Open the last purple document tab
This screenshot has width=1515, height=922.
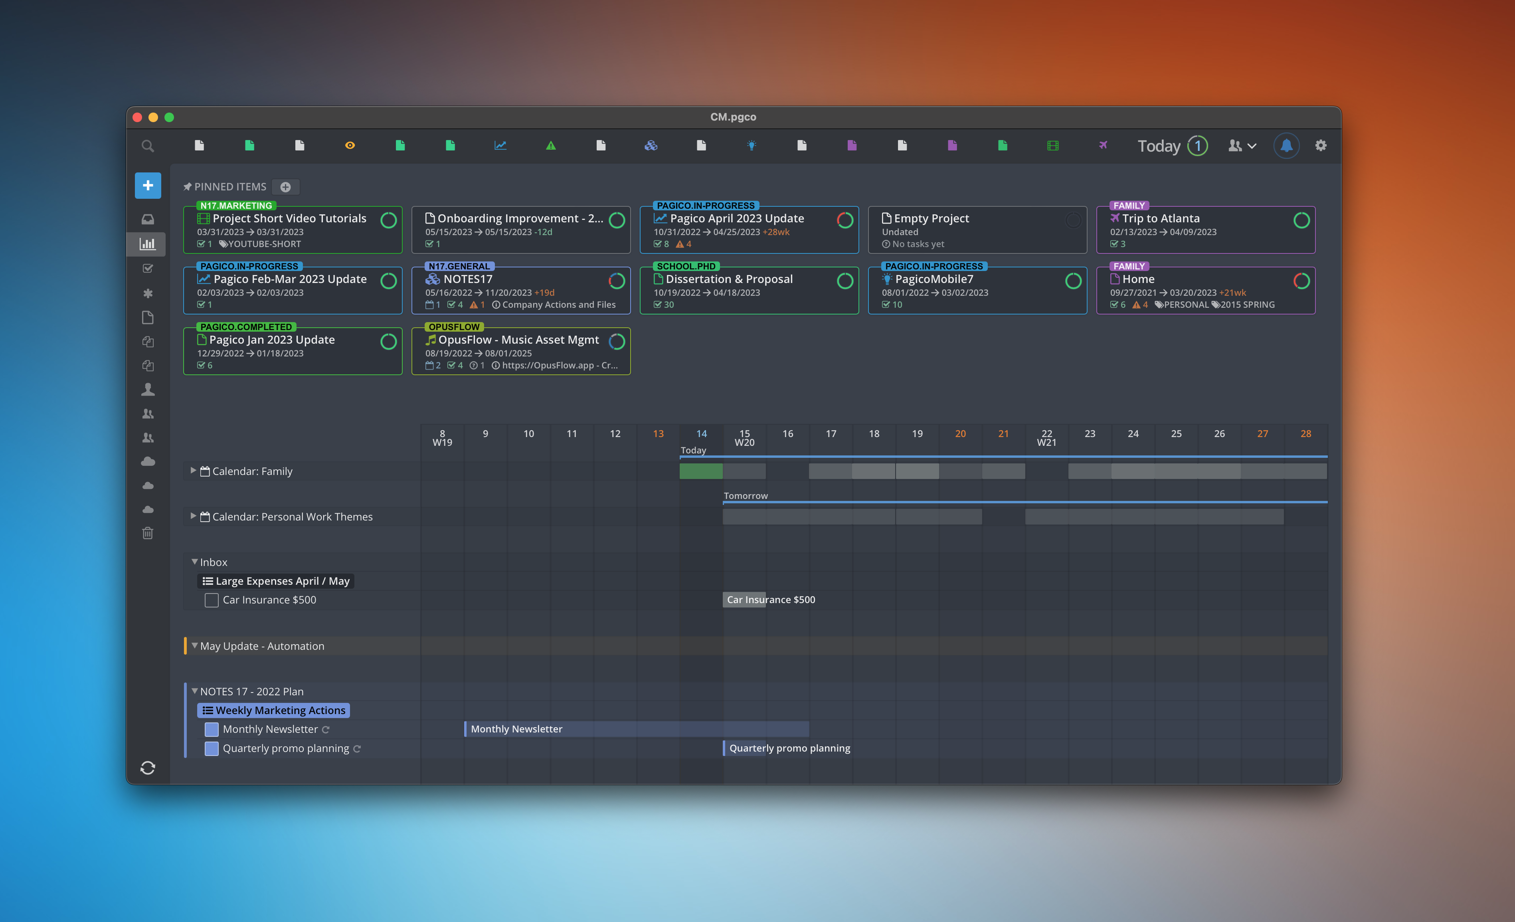(952, 145)
